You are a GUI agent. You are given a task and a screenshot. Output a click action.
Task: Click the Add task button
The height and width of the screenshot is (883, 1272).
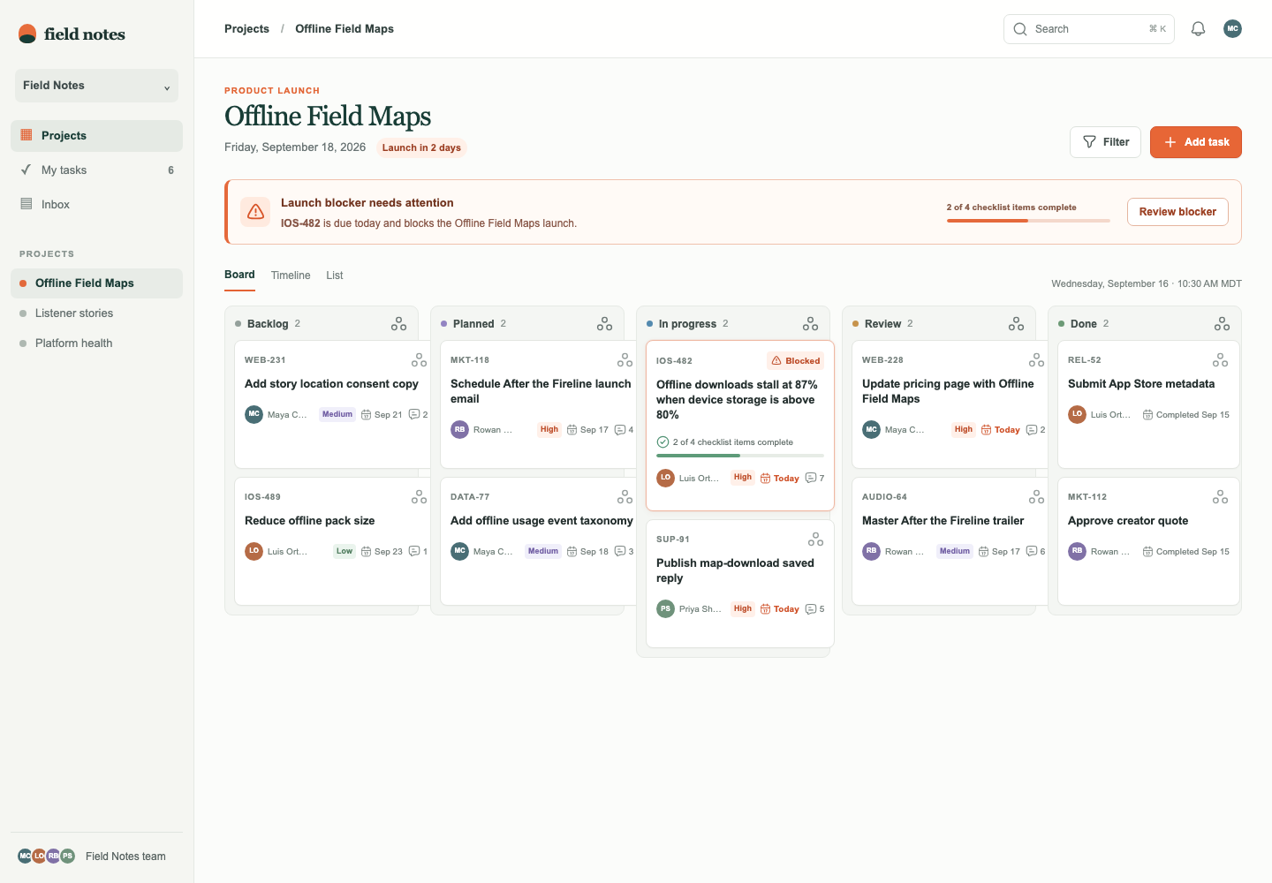tap(1195, 142)
